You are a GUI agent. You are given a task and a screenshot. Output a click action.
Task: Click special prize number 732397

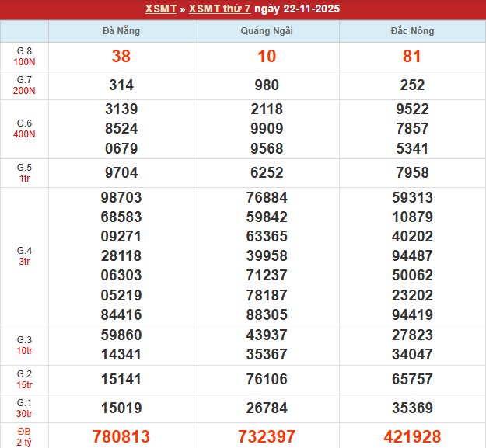tap(267, 437)
